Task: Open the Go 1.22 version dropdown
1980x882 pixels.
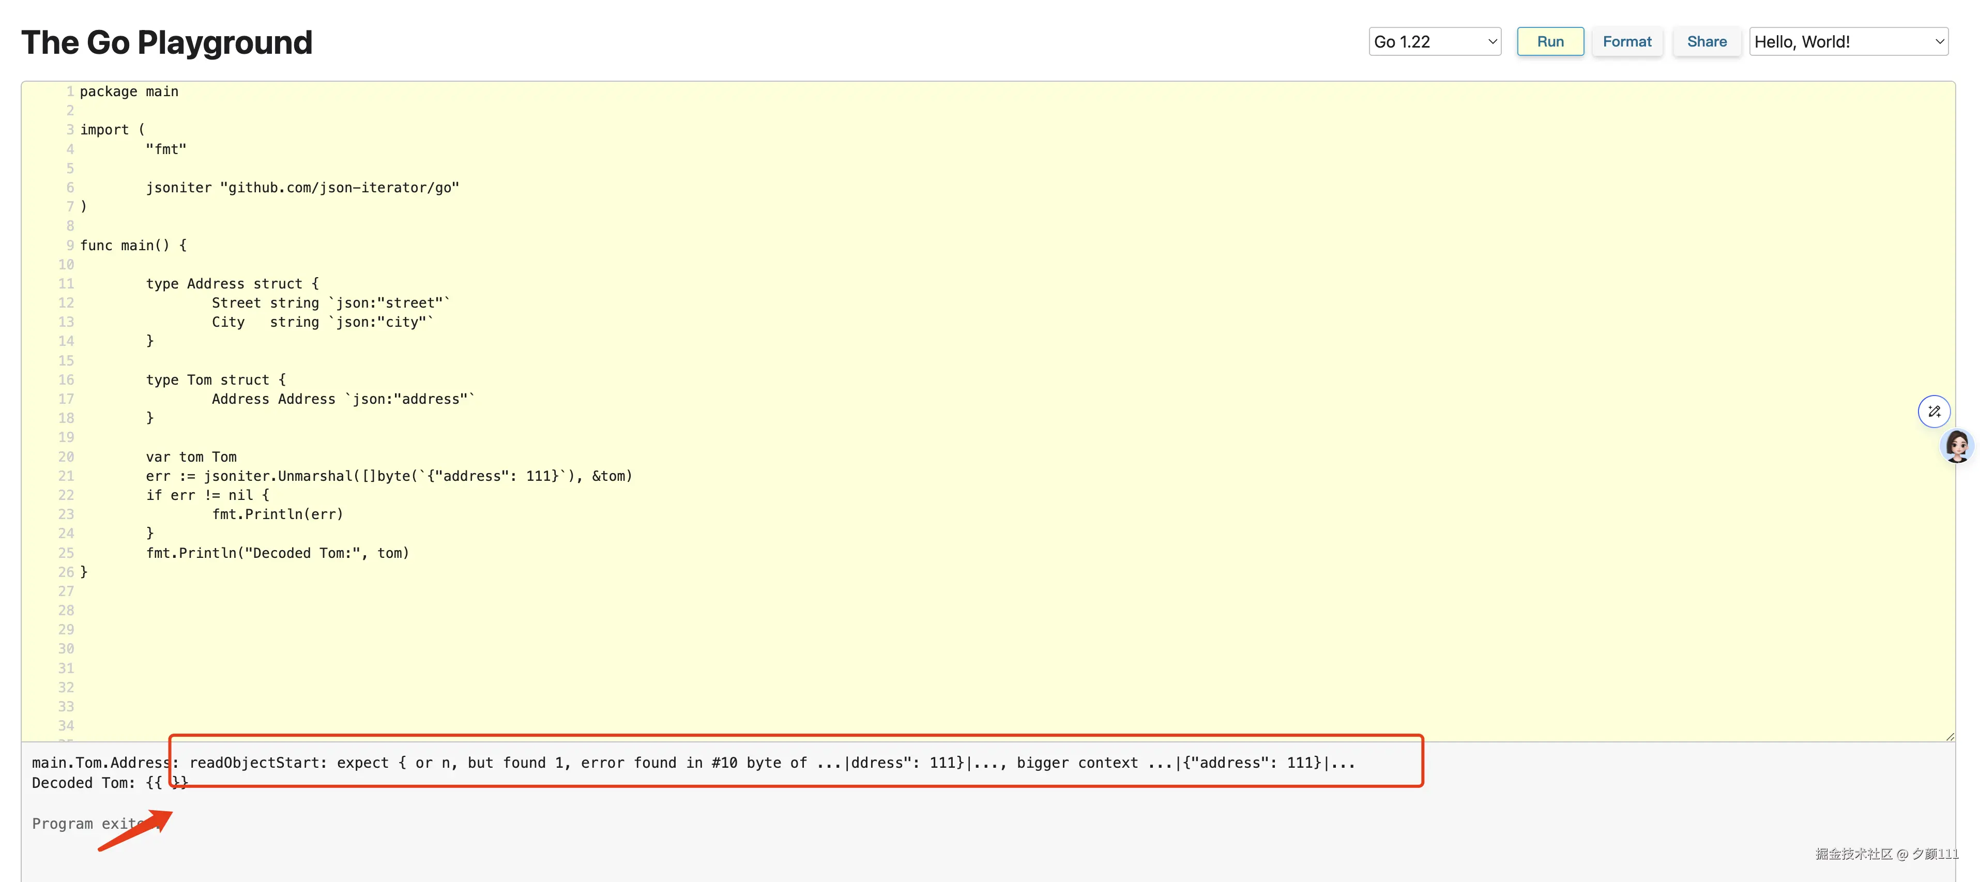Action: pos(1434,41)
